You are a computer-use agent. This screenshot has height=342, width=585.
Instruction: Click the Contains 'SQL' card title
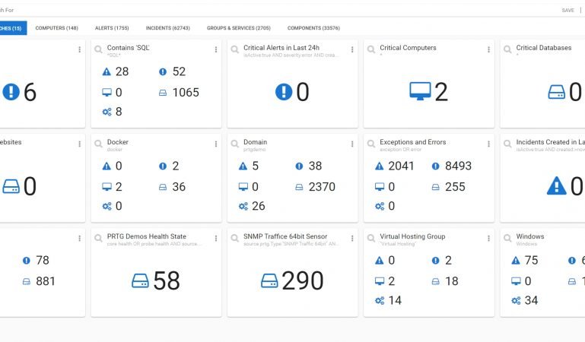pos(129,48)
